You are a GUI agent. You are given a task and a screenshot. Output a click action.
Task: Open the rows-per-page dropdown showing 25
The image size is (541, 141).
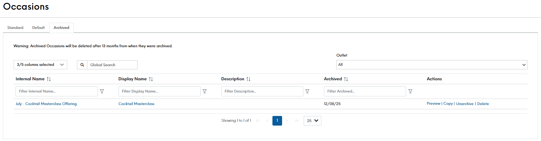(x=312, y=121)
